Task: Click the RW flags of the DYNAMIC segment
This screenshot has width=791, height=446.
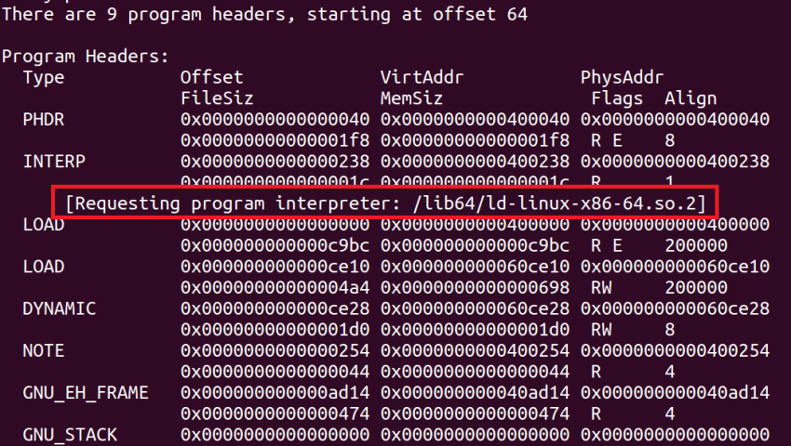Action: 601,330
